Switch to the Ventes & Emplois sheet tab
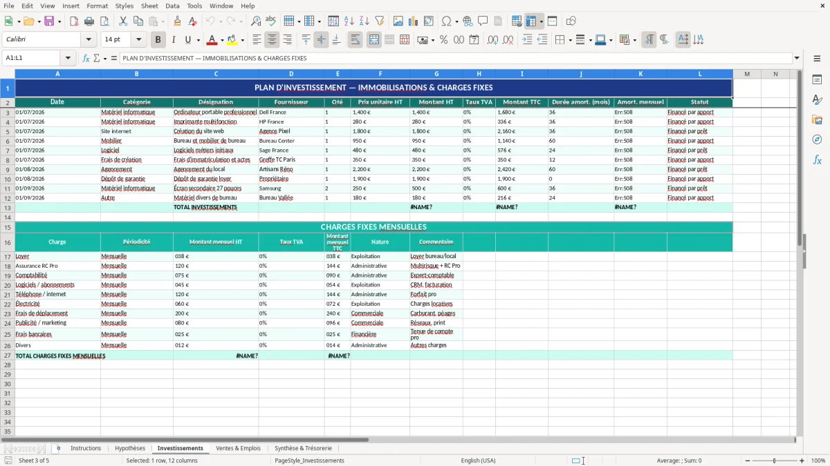The width and height of the screenshot is (830, 466). coord(238,448)
